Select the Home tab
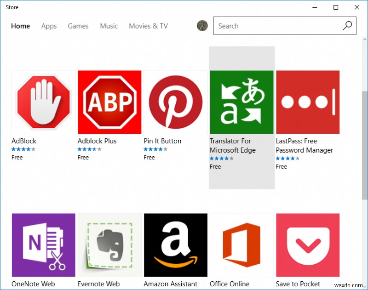This screenshot has height=290, width=368. (x=20, y=26)
